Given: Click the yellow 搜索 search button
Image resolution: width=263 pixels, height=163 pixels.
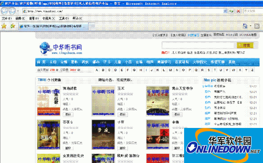Looking at the screenshot, I should tap(245, 45).
